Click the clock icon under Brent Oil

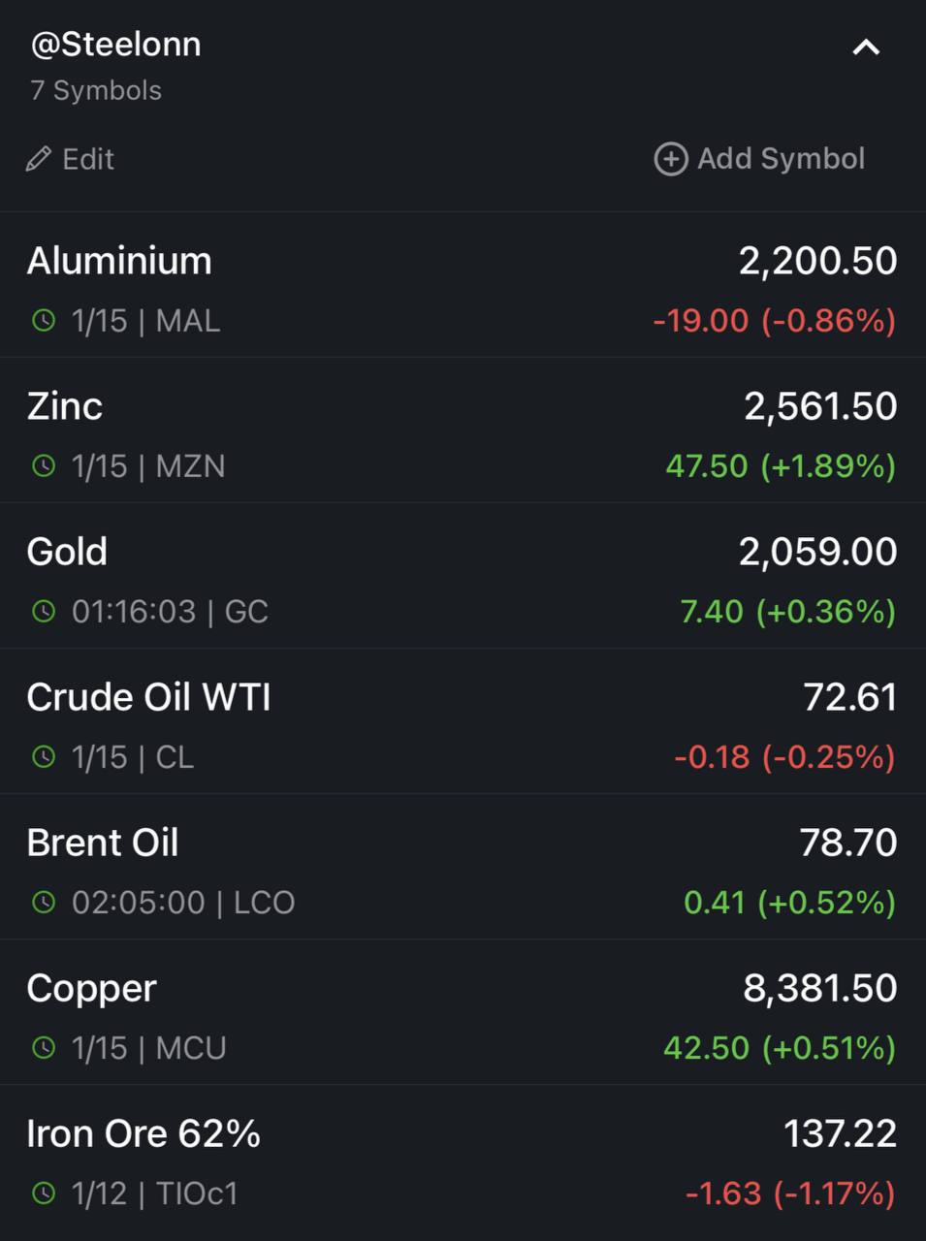[x=44, y=902]
